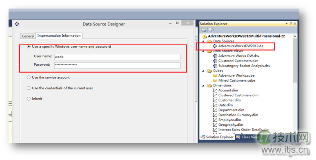This screenshot has height=160, width=316.
Task: Click the Adventure Works DW.dsv icon
Action: coord(215,56)
